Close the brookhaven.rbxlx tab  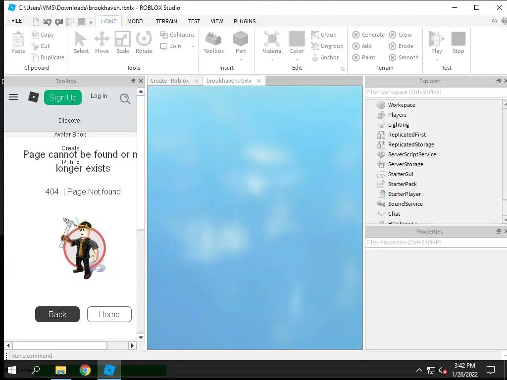pyautogui.click(x=258, y=81)
